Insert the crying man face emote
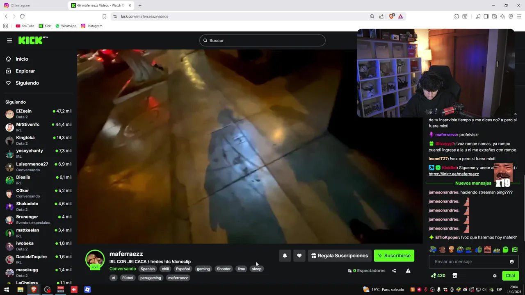Screen dimensions: 525x295 (488, 250)
